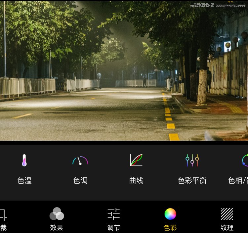This screenshot has height=233, width=248.
Task: Tap the partially visible crop icon
Action: point(3,214)
